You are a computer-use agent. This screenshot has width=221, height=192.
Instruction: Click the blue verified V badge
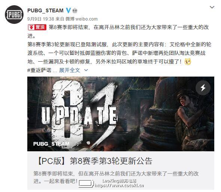(68, 10)
